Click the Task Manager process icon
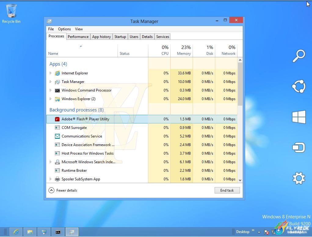312x237 pixels. [57, 82]
